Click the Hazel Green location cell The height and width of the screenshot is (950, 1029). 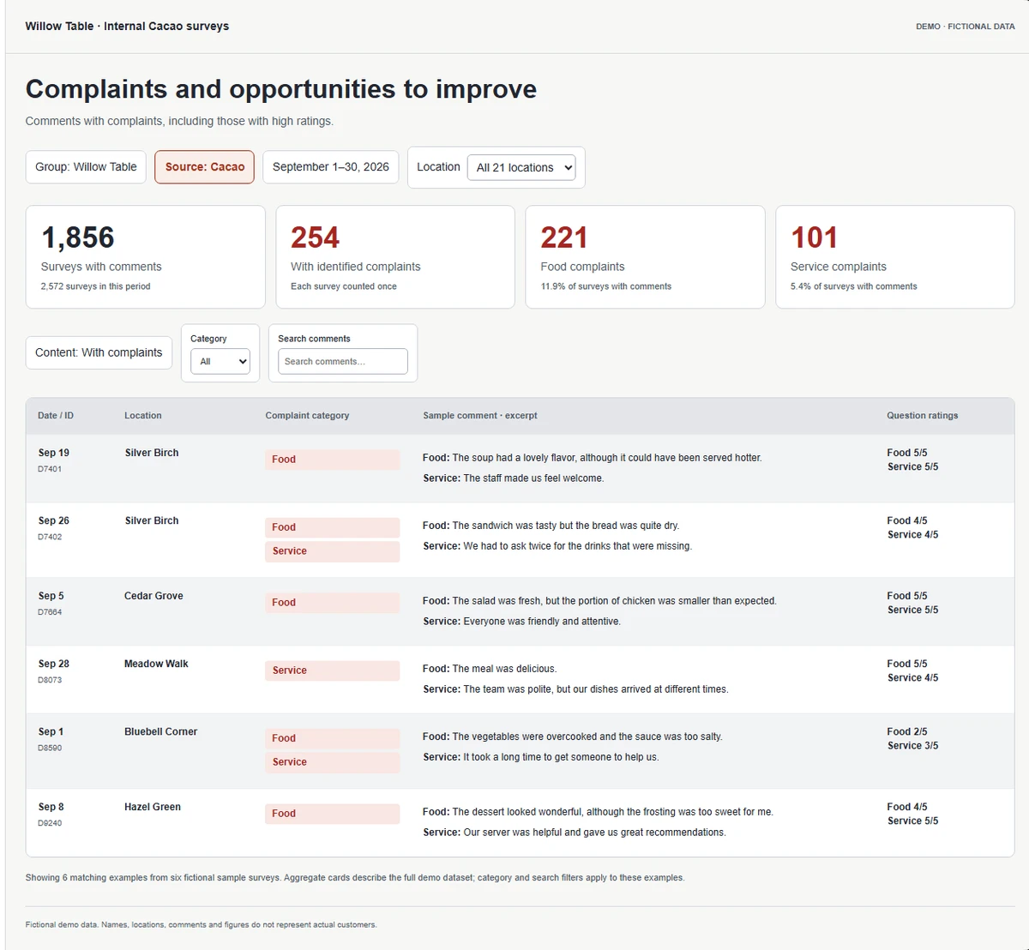(x=153, y=807)
